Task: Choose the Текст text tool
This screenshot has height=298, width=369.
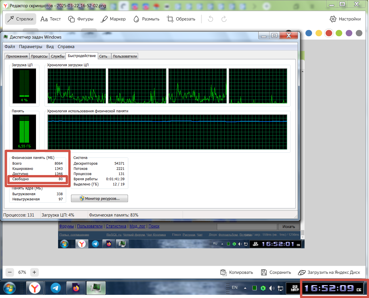Action: pos(51,19)
